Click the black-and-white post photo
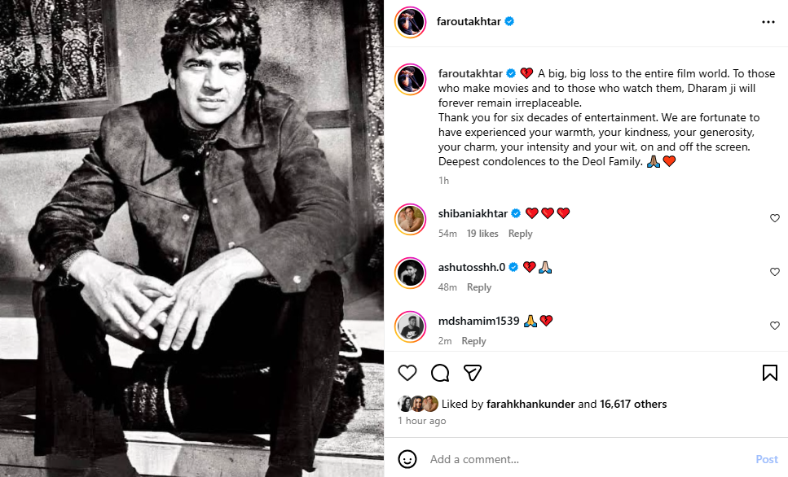The image size is (788, 477). [191, 238]
